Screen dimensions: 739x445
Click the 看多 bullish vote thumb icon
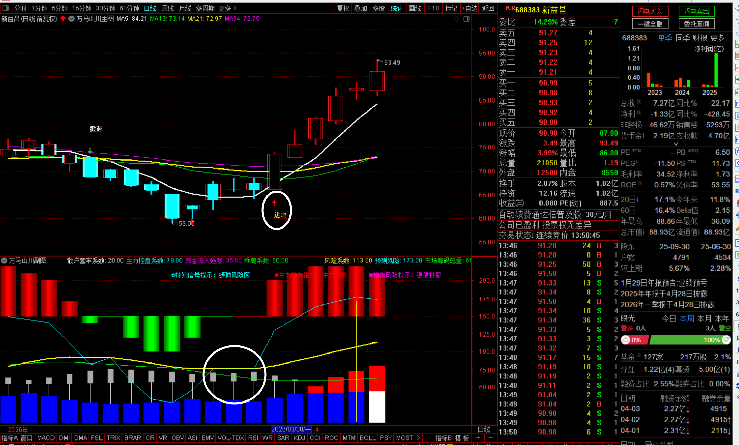(x=626, y=340)
